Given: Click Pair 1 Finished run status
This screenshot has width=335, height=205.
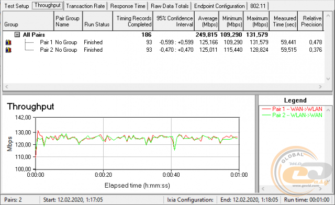Looking at the screenshot, I should (x=93, y=42).
